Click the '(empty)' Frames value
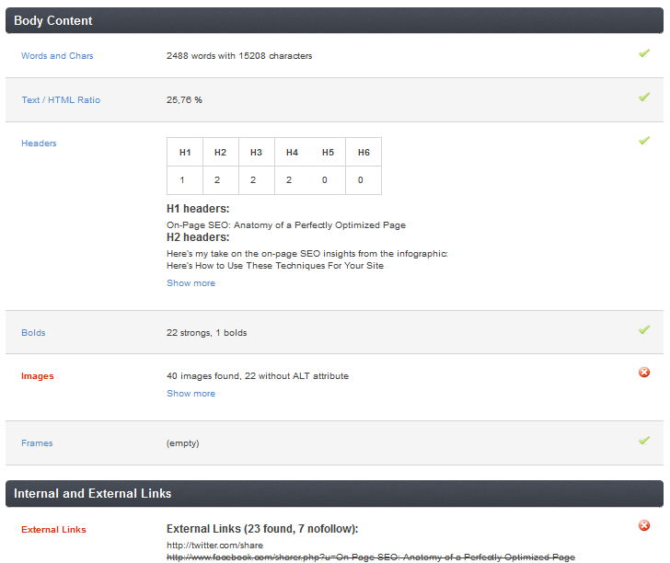The image size is (670, 563). point(183,443)
